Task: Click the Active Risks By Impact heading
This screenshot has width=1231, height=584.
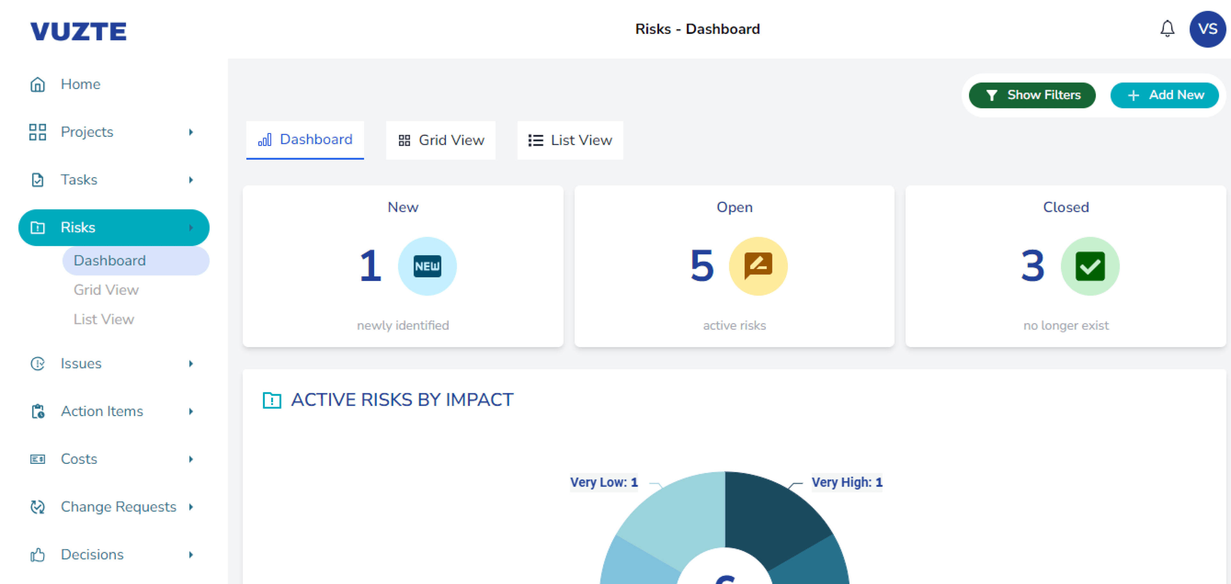Action: (402, 400)
